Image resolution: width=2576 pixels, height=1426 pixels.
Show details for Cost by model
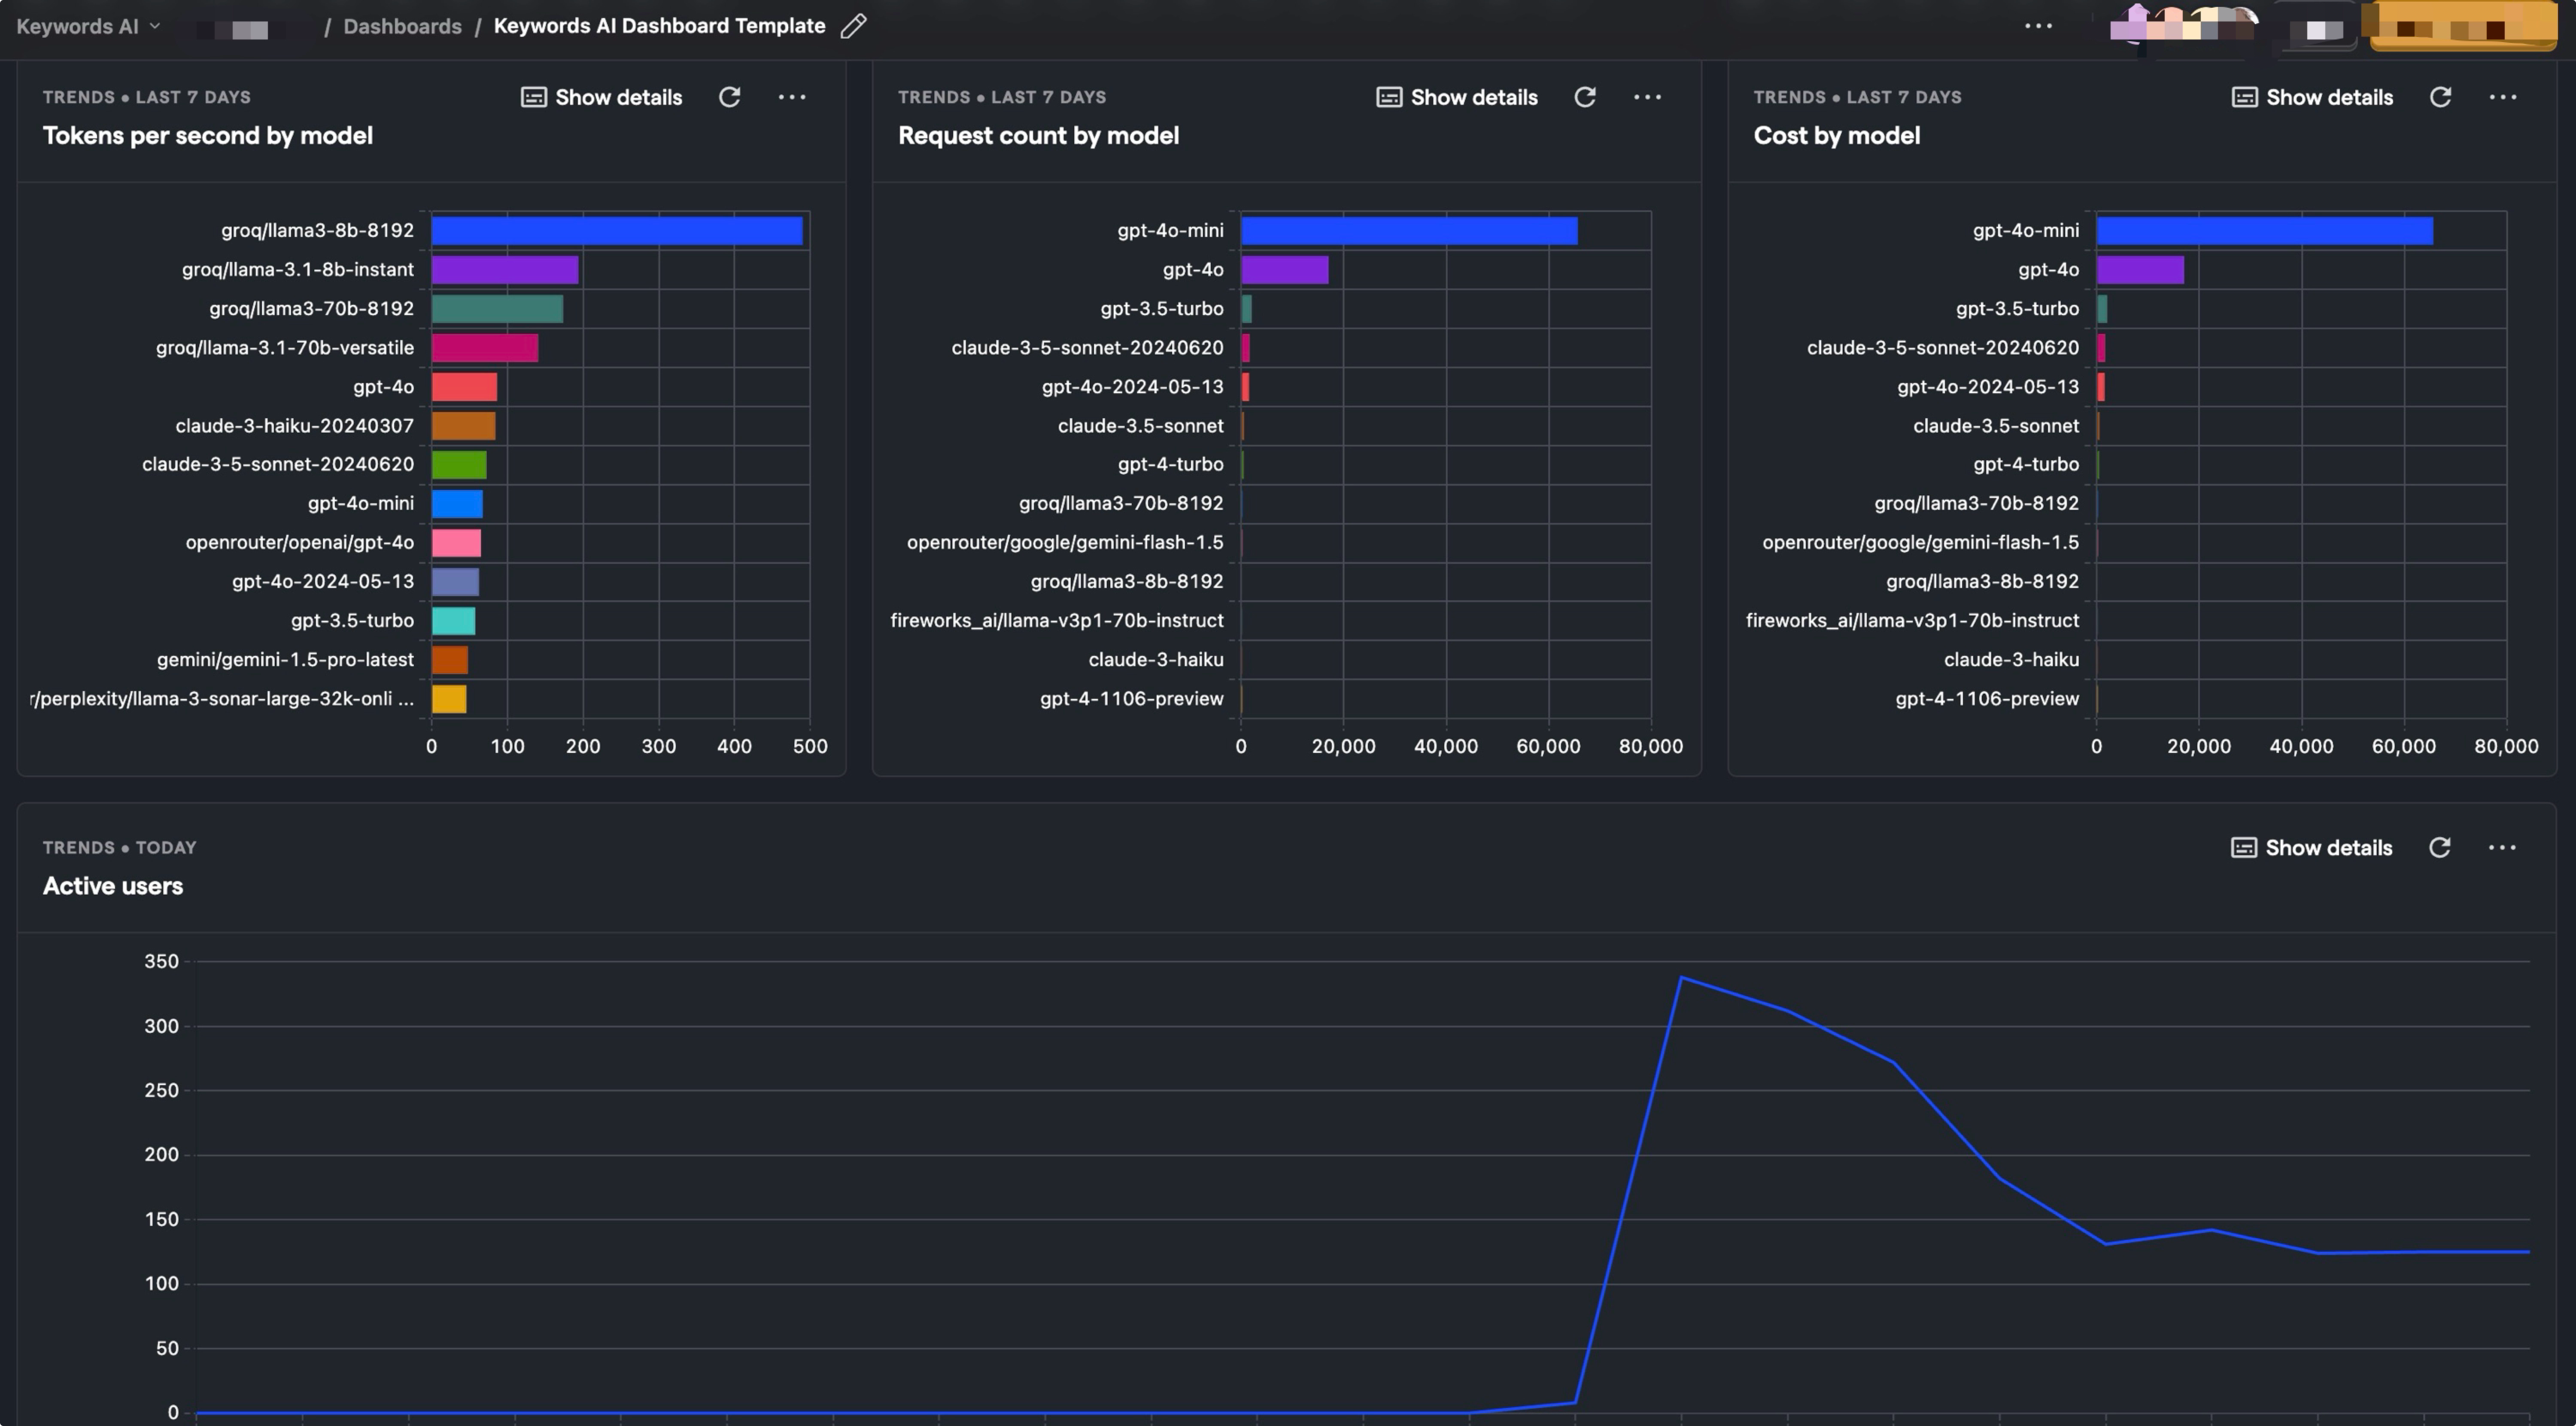pyautogui.click(x=2312, y=97)
